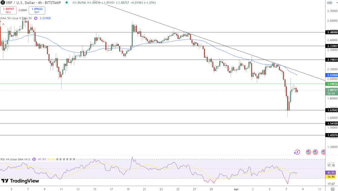Click the price axis value 1.80000

pyautogui.click(x=332, y=98)
